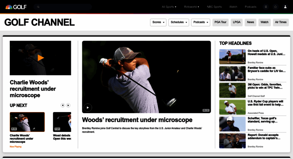Click the main Charlie Woods video image
293x159 pixels.
[146, 77]
